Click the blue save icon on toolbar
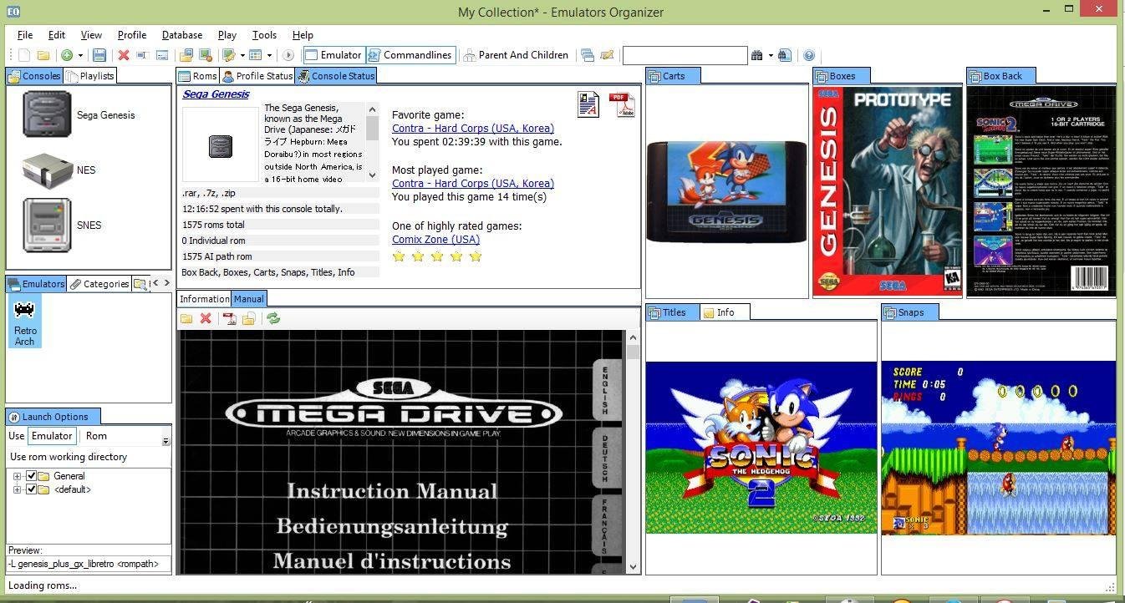Viewport: 1125px width, 603px height. click(99, 55)
